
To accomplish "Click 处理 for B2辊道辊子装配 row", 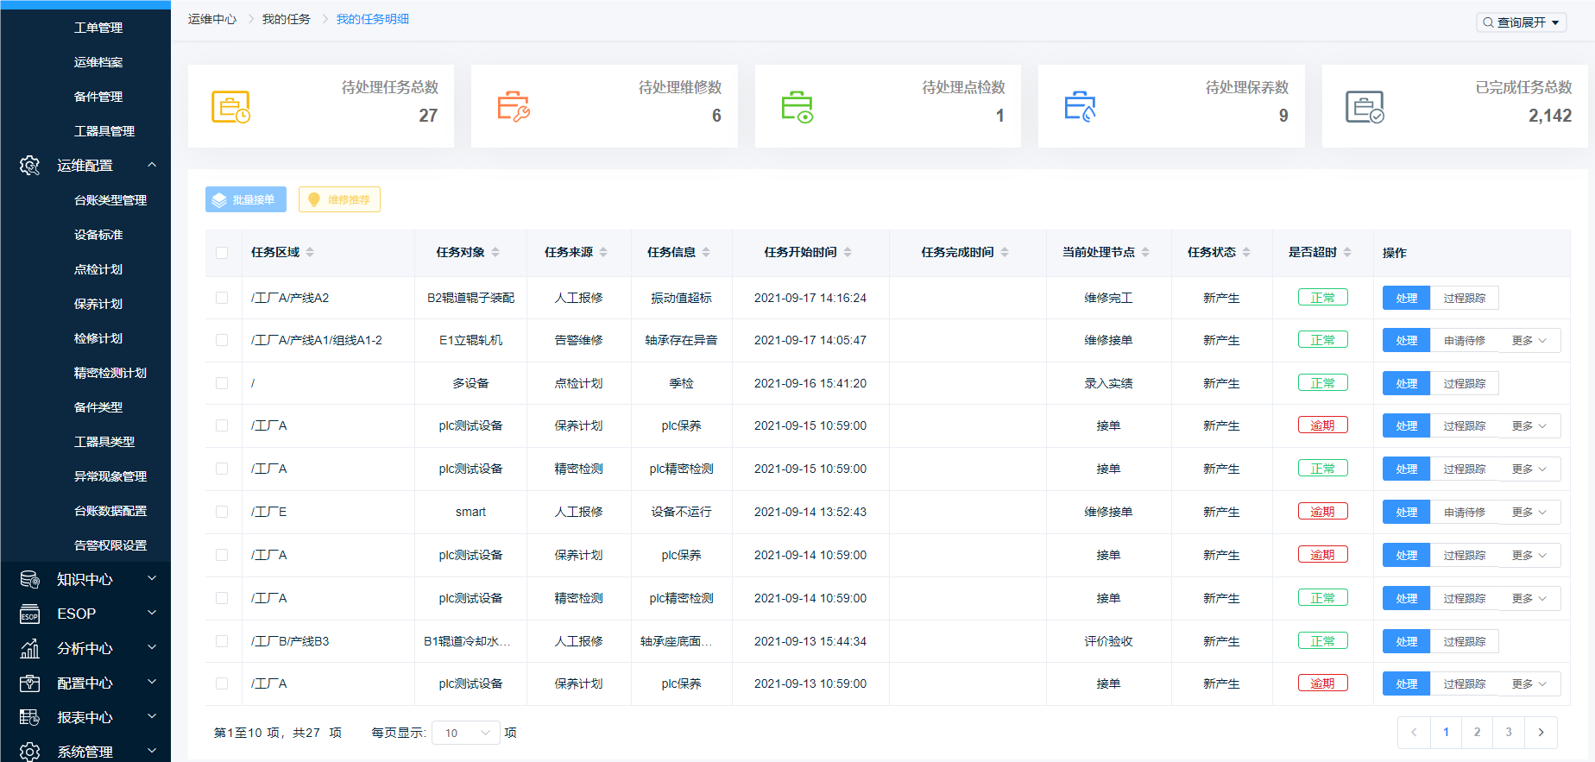I will tap(1407, 298).
